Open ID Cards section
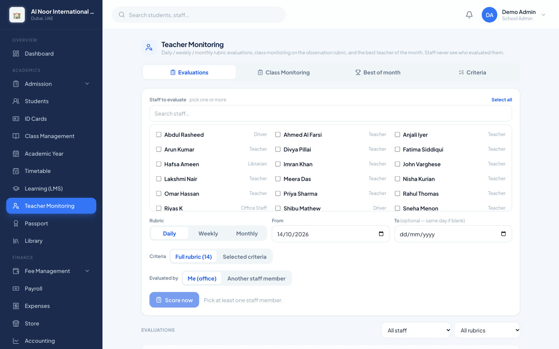This screenshot has width=559, height=349. tap(51, 119)
